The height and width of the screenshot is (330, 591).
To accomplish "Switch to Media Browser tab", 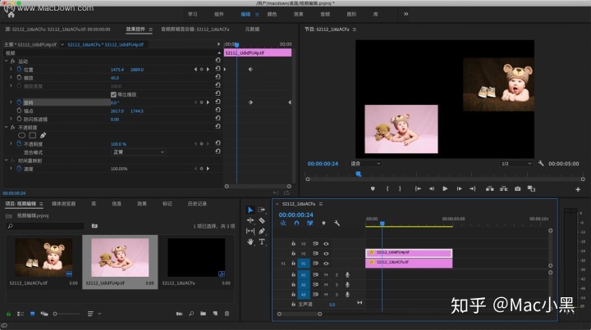I will pyautogui.click(x=64, y=204).
